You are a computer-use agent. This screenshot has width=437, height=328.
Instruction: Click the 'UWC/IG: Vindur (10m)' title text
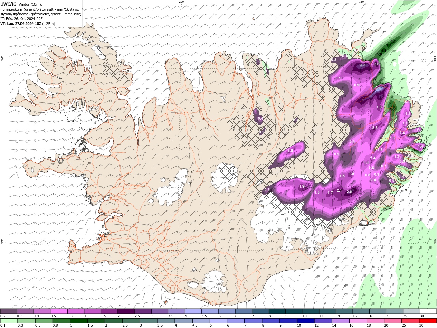(x=21, y=4)
